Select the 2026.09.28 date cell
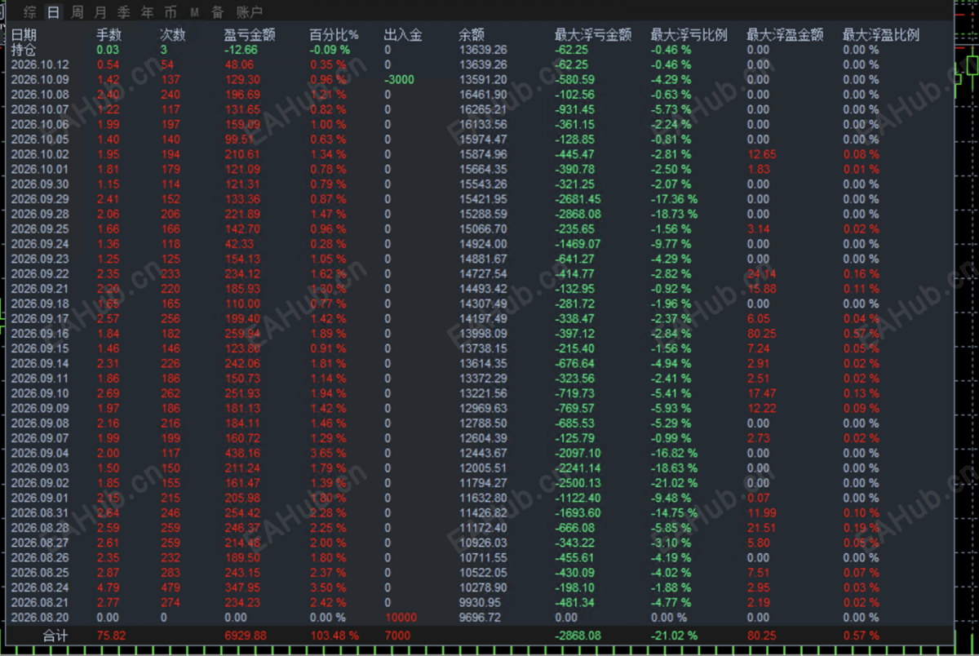This screenshot has width=979, height=656. (40, 214)
